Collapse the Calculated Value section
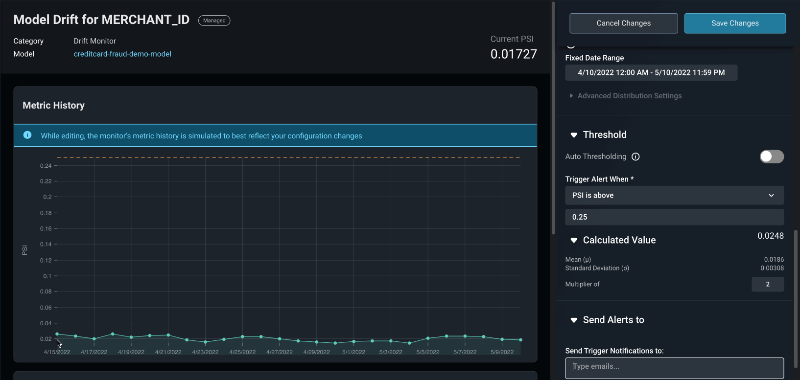Screen dimensions: 800x380 click(x=574, y=241)
